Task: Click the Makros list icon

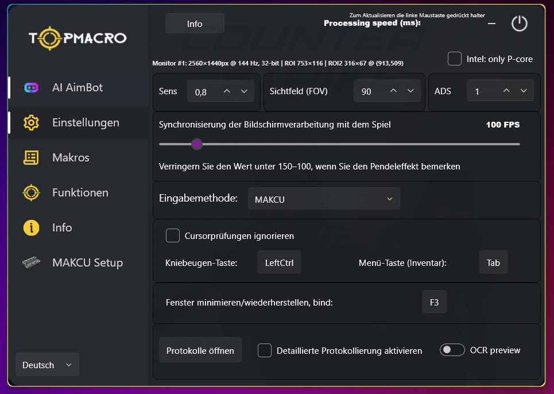Action: click(31, 157)
